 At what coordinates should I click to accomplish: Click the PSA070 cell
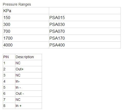coord(85,31)
